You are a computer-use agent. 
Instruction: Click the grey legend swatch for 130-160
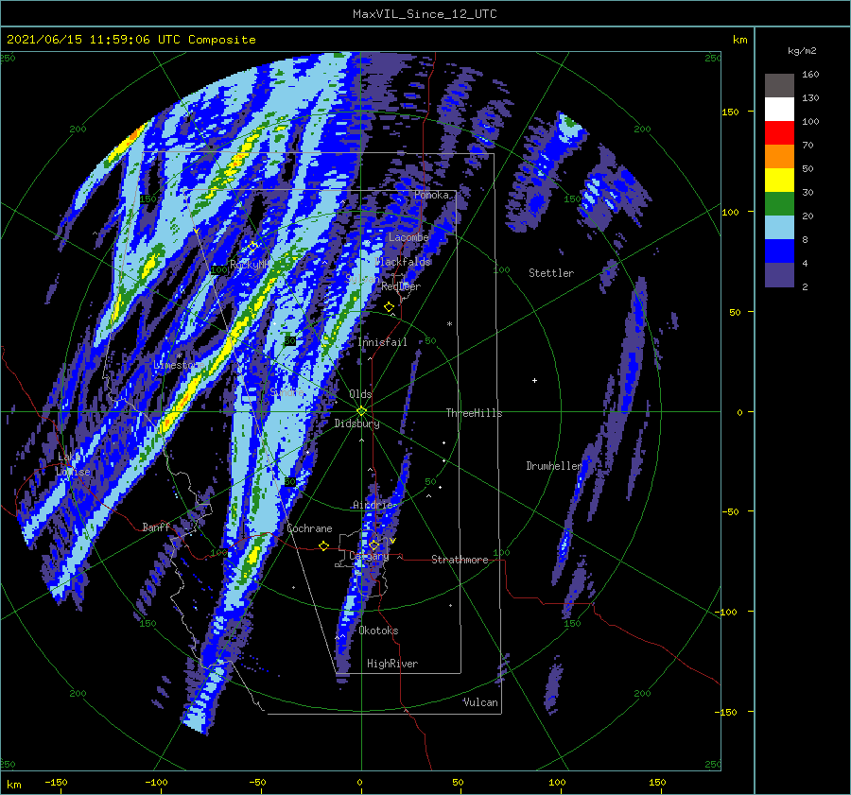point(779,86)
